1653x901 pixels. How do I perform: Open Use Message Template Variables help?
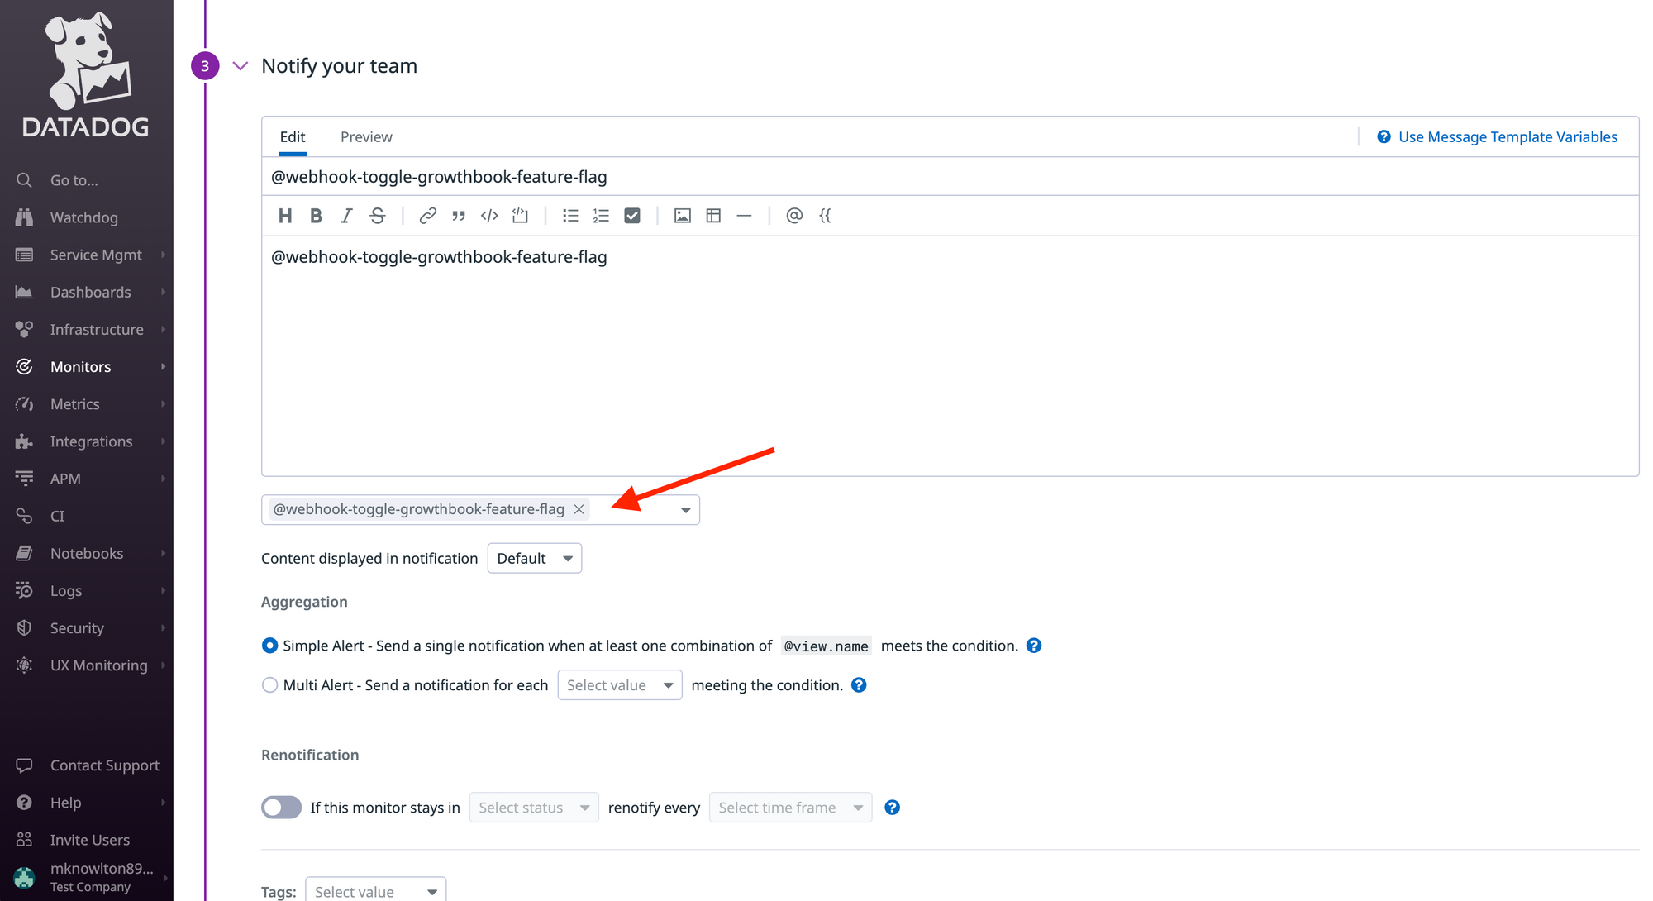1497,137
